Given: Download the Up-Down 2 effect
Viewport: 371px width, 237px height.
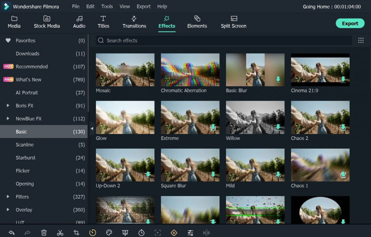Looking at the screenshot, I should click(x=148, y=175).
